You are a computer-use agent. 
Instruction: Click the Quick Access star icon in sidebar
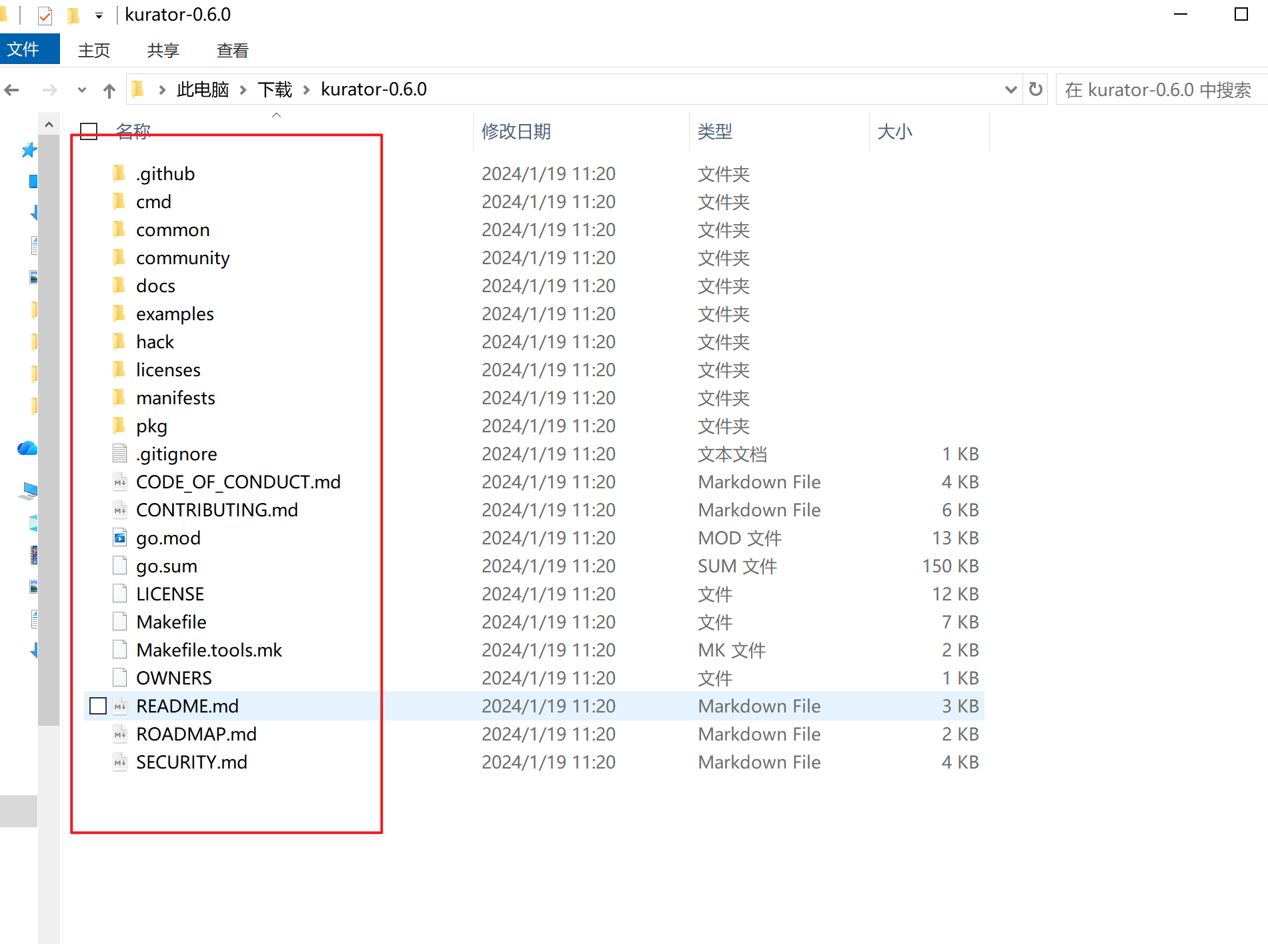(x=29, y=150)
